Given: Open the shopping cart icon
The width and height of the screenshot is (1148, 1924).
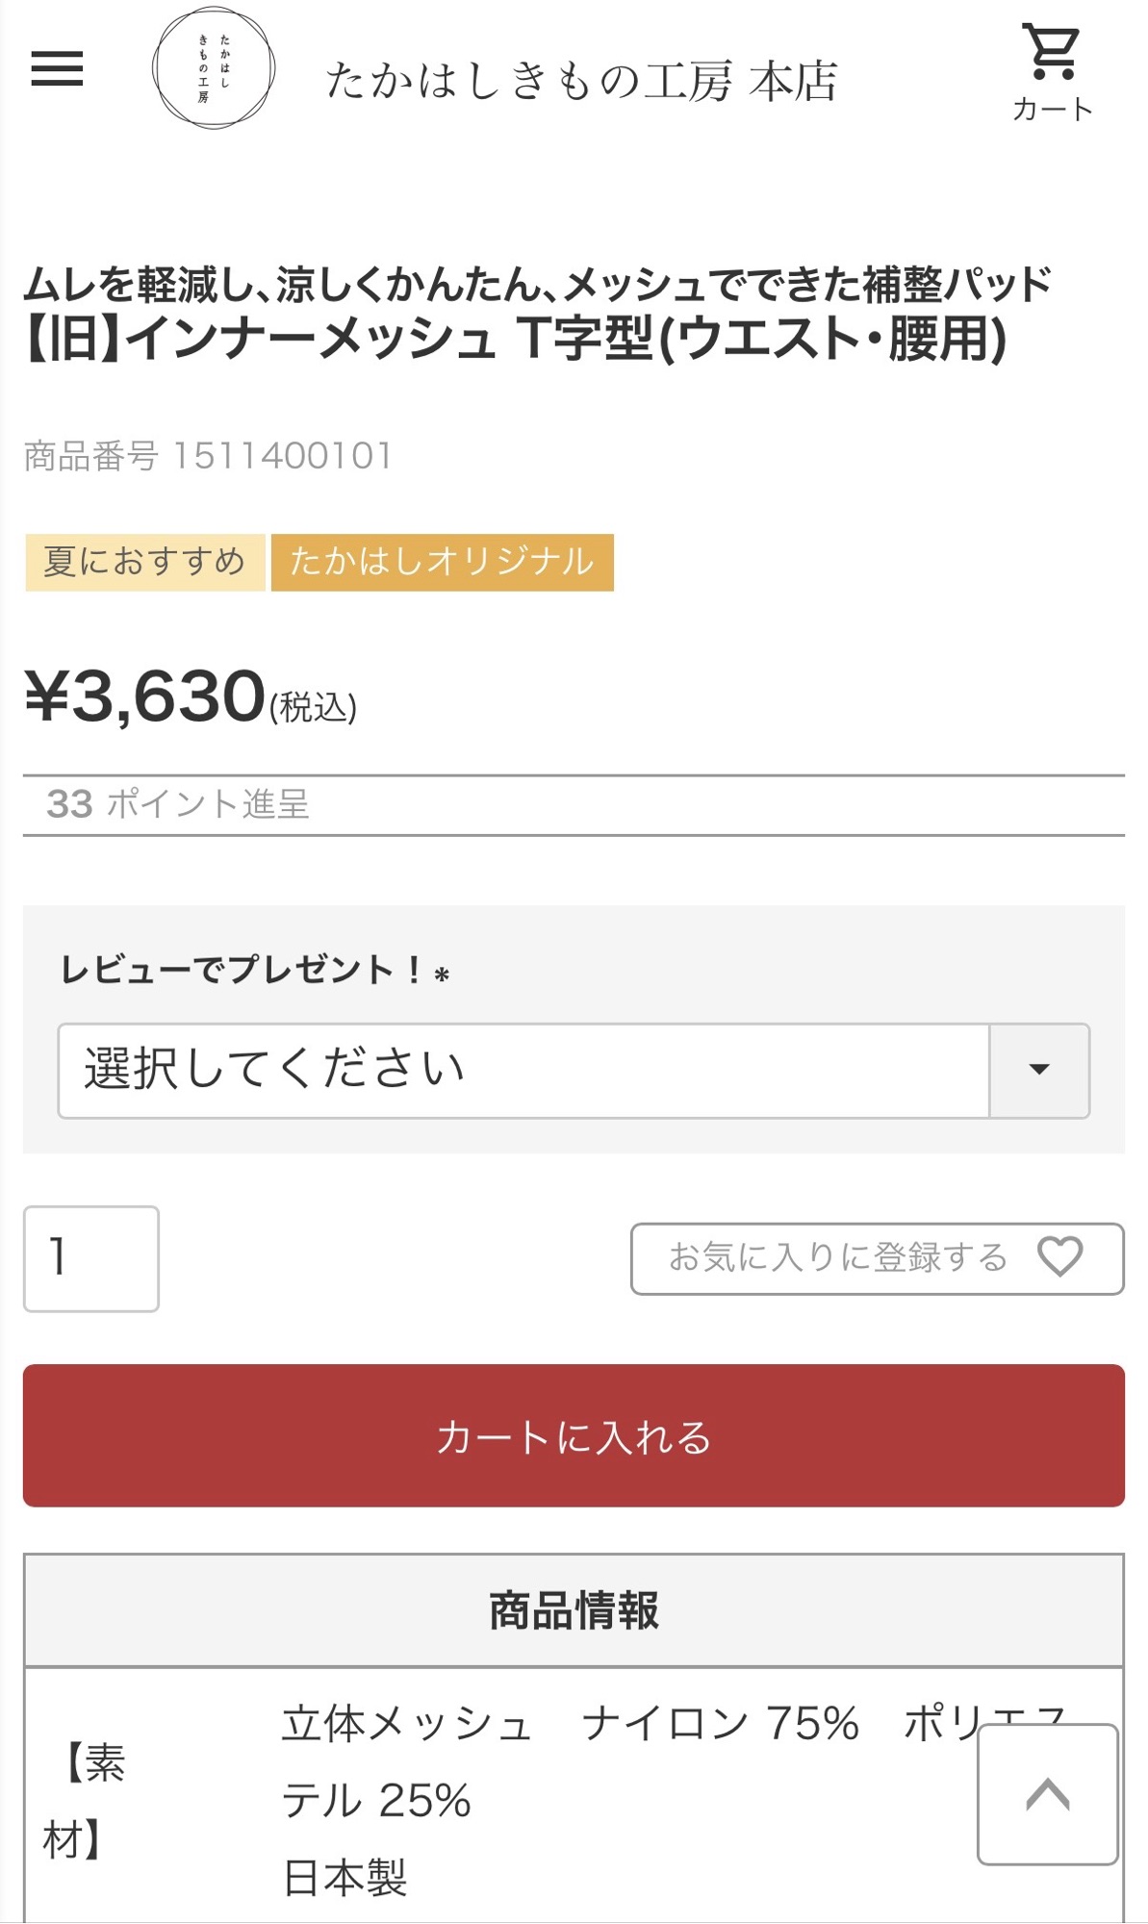Looking at the screenshot, I should click(x=1052, y=52).
